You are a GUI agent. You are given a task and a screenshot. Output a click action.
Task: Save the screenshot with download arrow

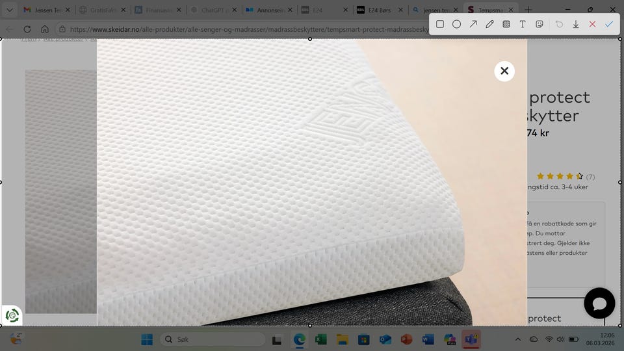576,24
